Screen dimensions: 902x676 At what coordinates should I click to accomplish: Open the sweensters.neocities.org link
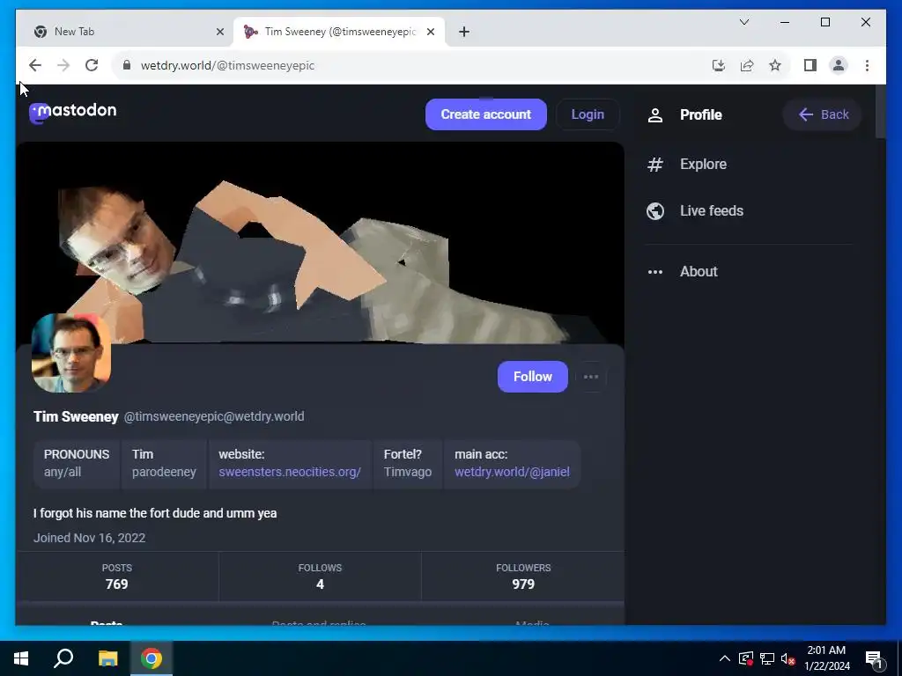[x=289, y=472]
